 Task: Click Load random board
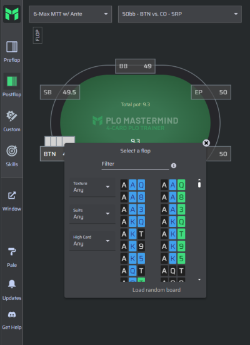tap(156, 290)
